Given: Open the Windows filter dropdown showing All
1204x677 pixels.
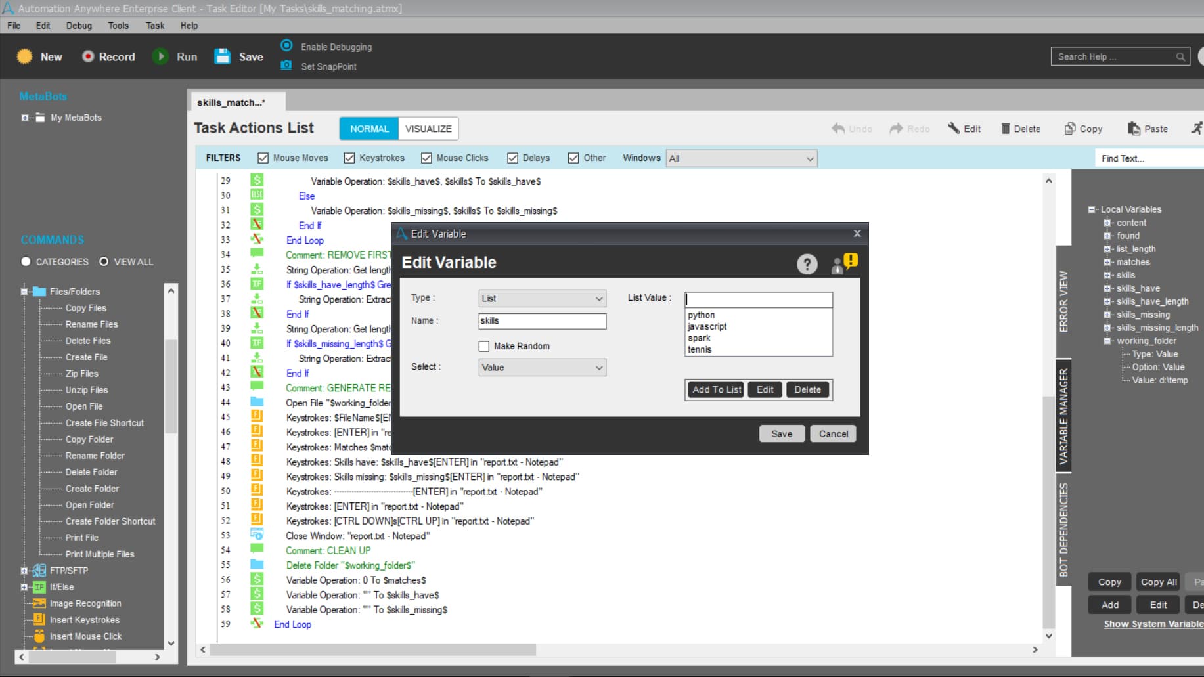Looking at the screenshot, I should pos(742,158).
